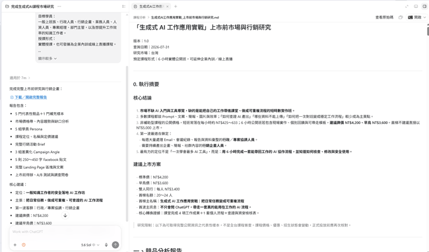This screenshot has height=252, width=429.
Task: Click the plus attachment icon in the composer
Action: (x=15, y=245)
